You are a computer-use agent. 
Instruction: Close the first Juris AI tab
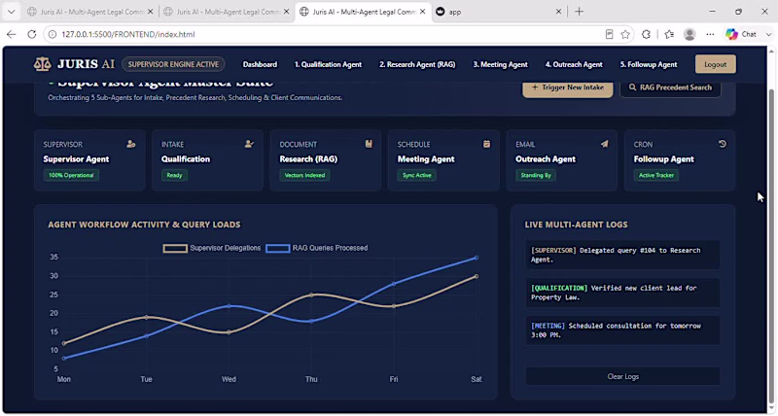coord(151,12)
